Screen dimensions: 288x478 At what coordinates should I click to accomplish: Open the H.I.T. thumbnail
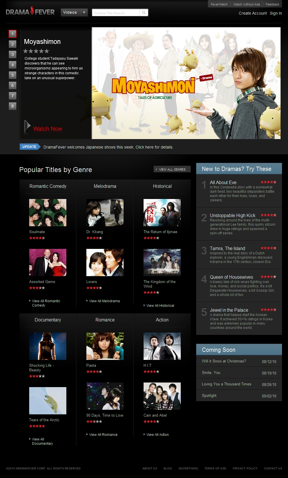[x=162, y=346]
